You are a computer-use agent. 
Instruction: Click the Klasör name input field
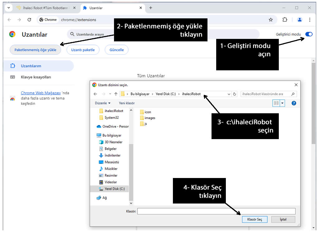(x=216, y=211)
